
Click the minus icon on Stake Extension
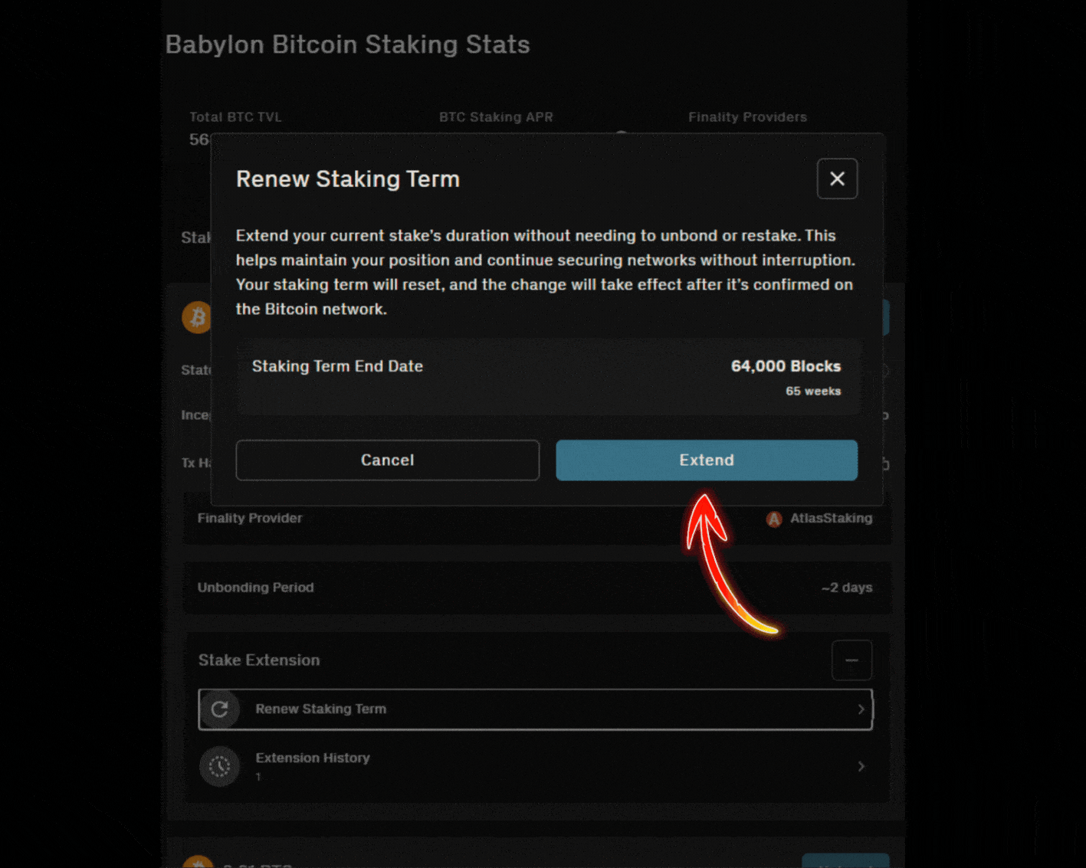coord(851,660)
